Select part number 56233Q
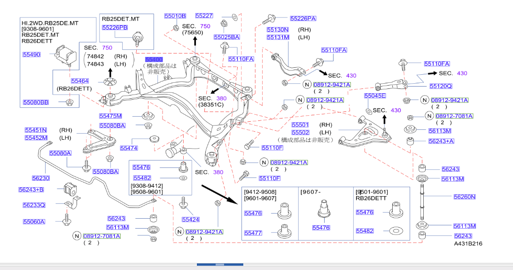The width and height of the screenshot is (513, 270). click(34, 205)
